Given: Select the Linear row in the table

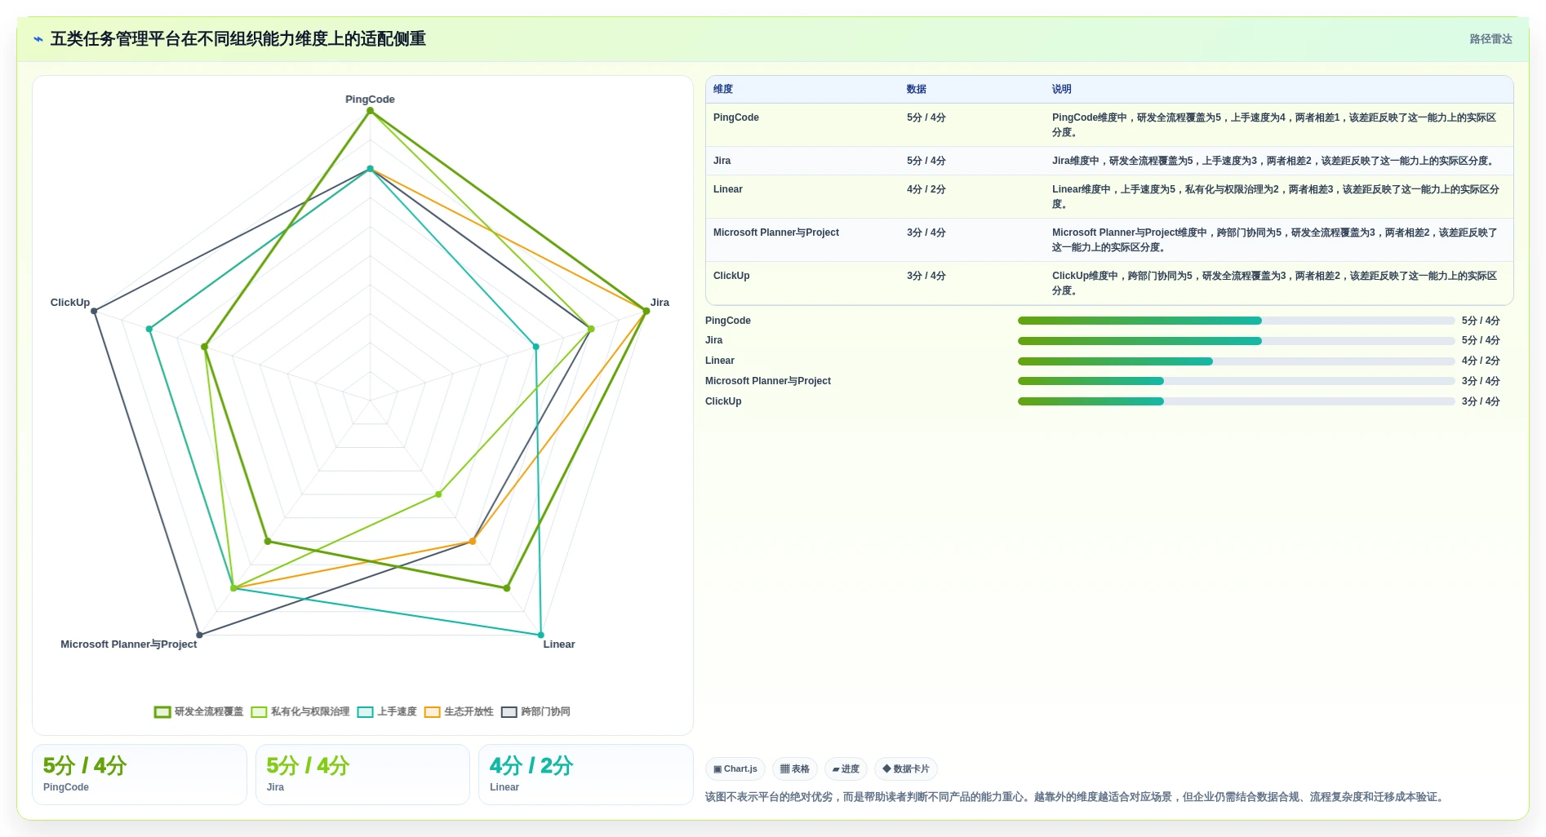Looking at the screenshot, I should pos(1109,197).
